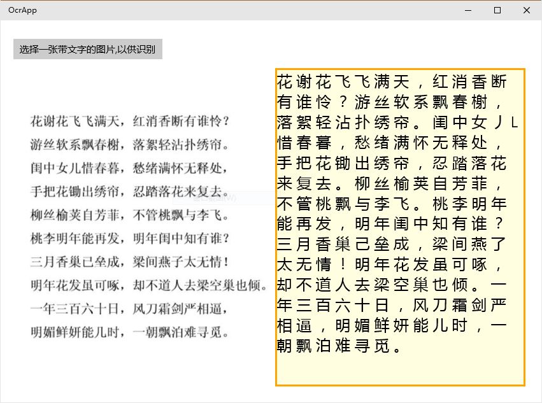Click OCR result line 却不道人去梁空巢也倾。一
542x403 pixels.
point(392,285)
